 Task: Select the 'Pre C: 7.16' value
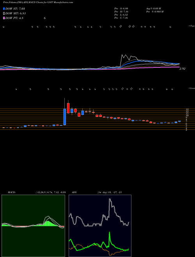(121, 18)
